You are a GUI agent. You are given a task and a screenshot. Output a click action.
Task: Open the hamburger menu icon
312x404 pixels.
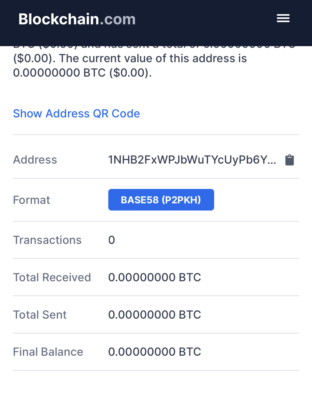283,18
